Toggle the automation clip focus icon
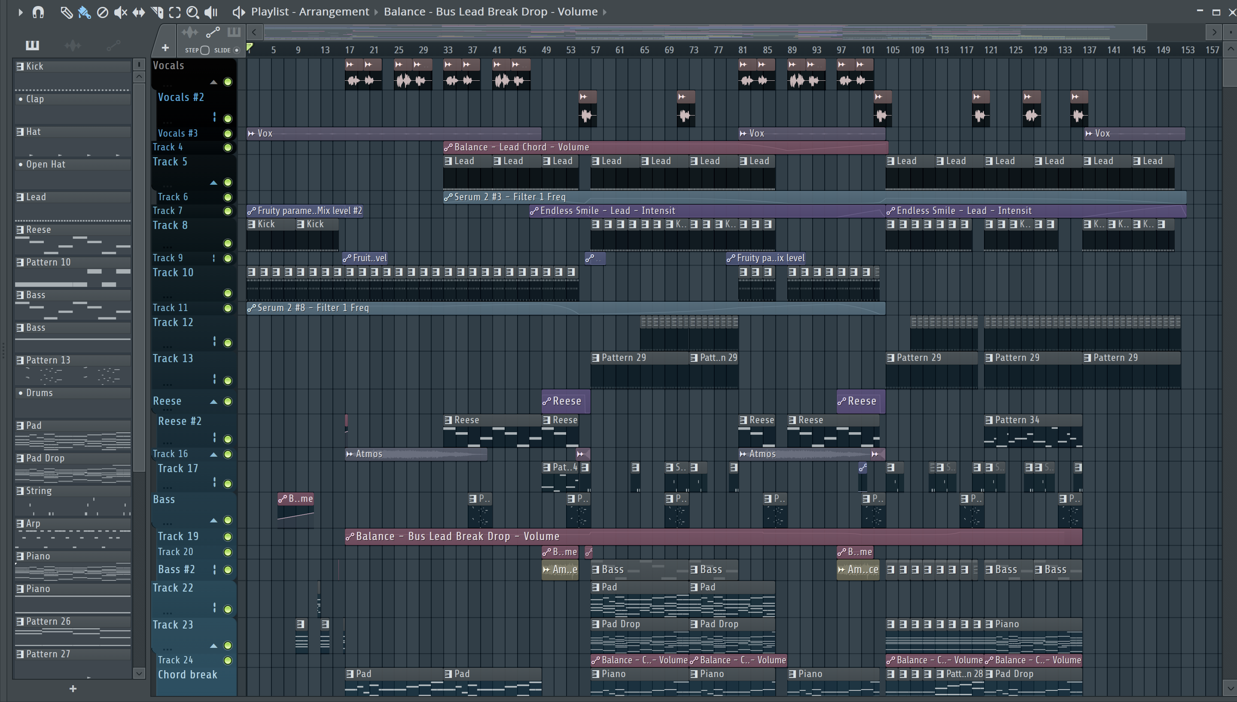 [213, 32]
